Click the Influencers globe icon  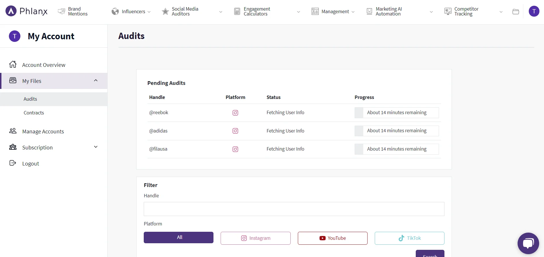pyautogui.click(x=115, y=11)
